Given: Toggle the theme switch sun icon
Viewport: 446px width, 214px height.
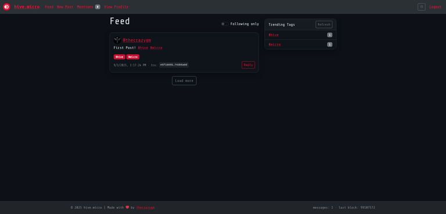Looking at the screenshot, I should [421, 7].
